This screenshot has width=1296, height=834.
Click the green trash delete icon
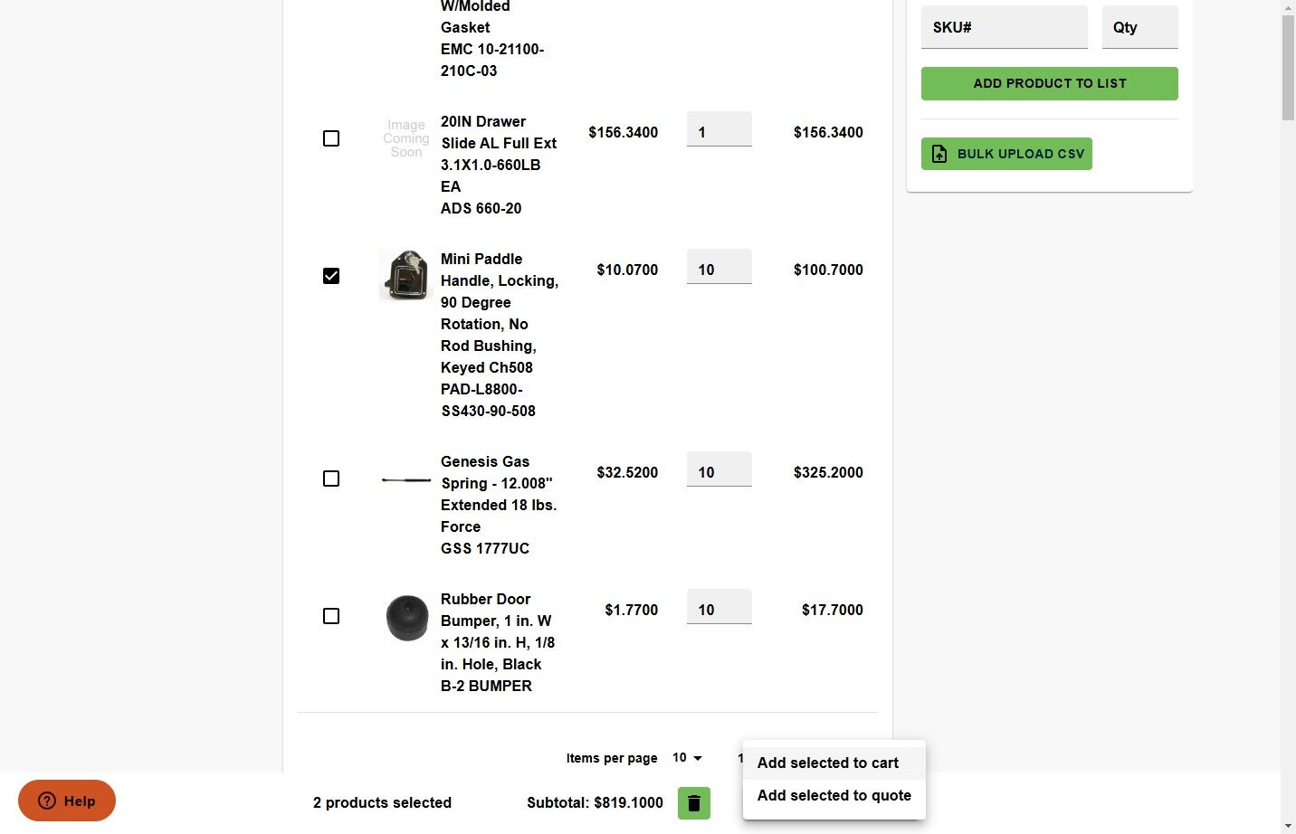click(x=693, y=802)
